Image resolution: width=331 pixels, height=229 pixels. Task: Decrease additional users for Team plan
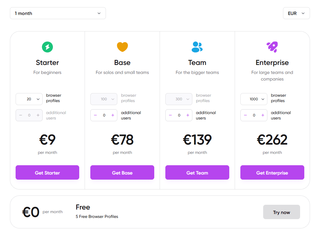(x=170, y=115)
